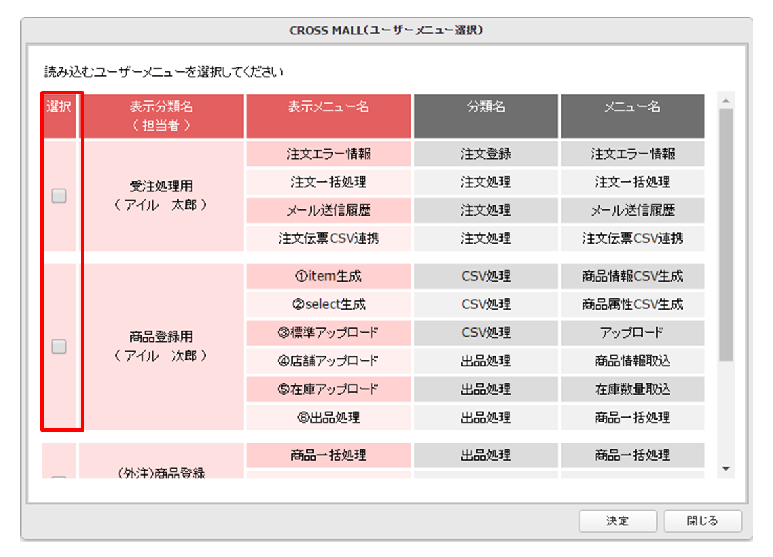The image size is (773, 557).
Task: Select the 注文エラー情報 display menu cell
Action: tap(328, 154)
